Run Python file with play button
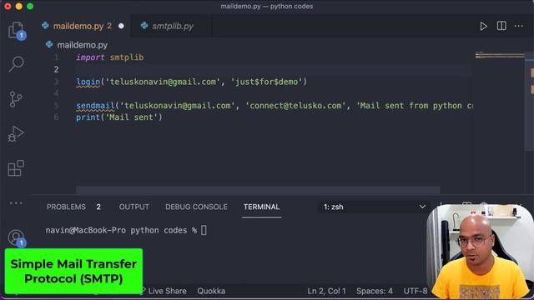This screenshot has width=534, height=300. coord(483,26)
